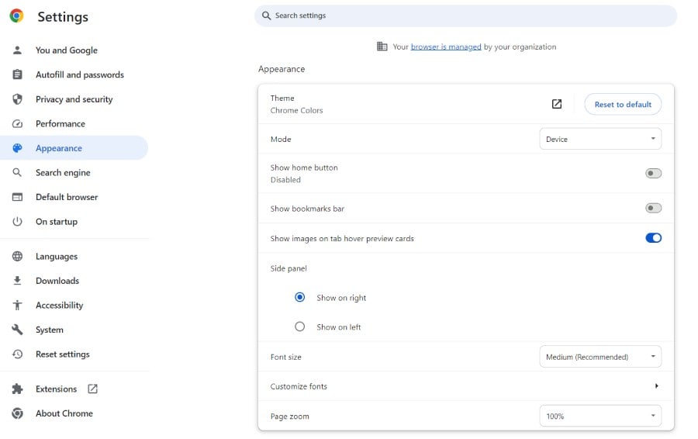
Task: Open You and Google settings section
Action: [74, 50]
